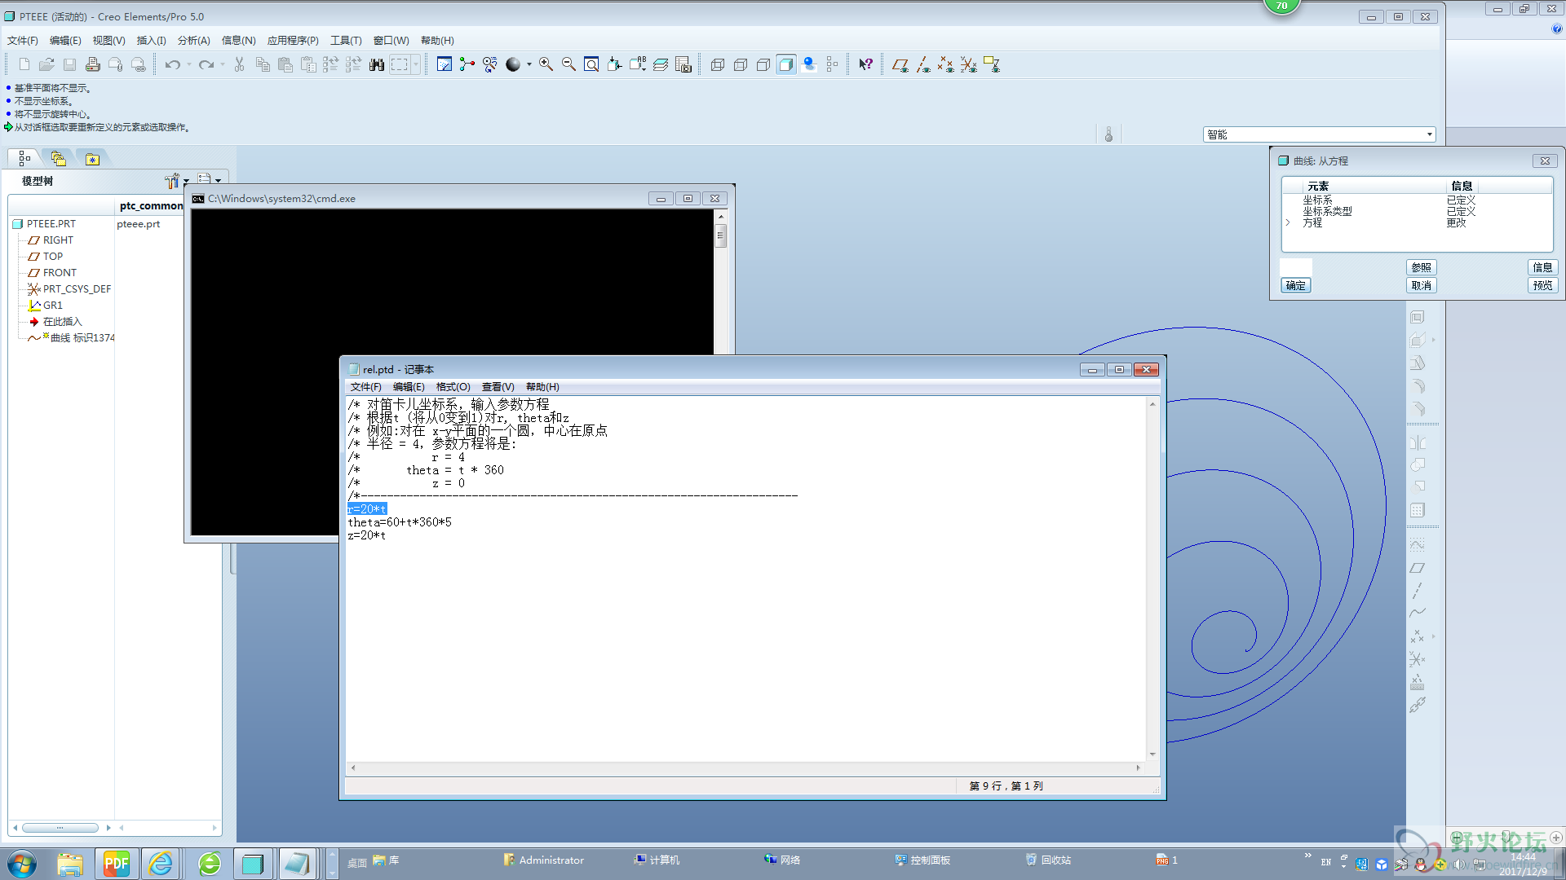This screenshot has width=1566, height=880.
Task: Toggle datum points display
Action: click(x=945, y=64)
